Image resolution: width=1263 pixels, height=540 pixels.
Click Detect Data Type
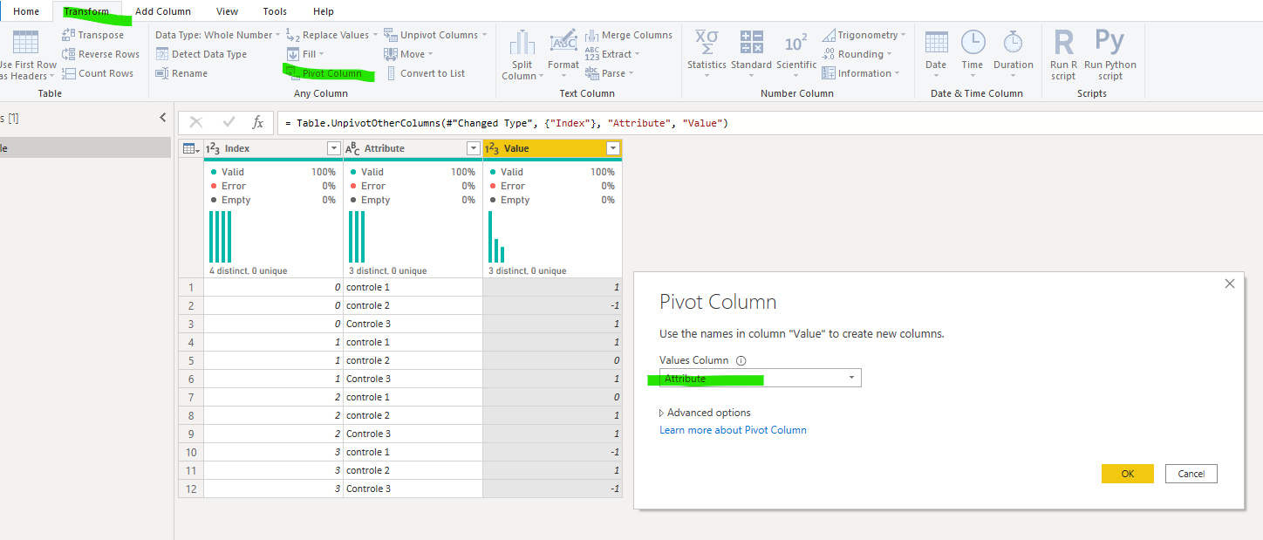coord(201,54)
